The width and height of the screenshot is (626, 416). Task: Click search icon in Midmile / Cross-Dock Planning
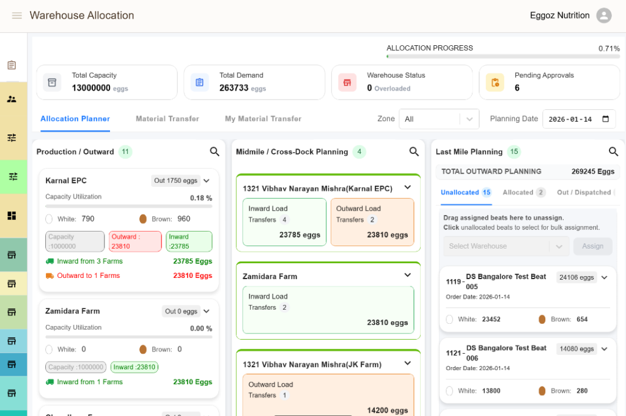click(x=414, y=151)
